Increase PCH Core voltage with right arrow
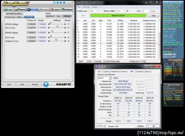The width and height of the screenshot is (185, 136). coord(65,37)
